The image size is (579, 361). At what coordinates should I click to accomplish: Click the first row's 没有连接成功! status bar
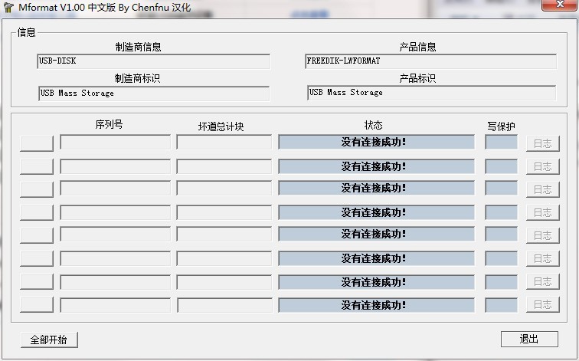coord(376,143)
